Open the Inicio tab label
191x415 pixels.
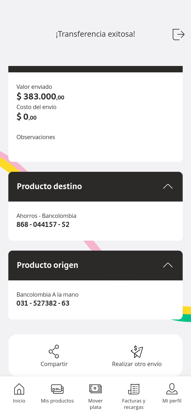19,401
